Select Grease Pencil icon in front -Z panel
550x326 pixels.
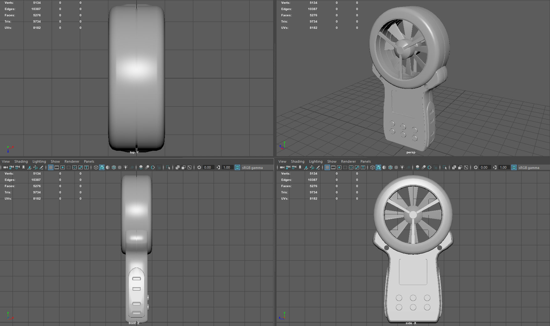pos(41,167)
